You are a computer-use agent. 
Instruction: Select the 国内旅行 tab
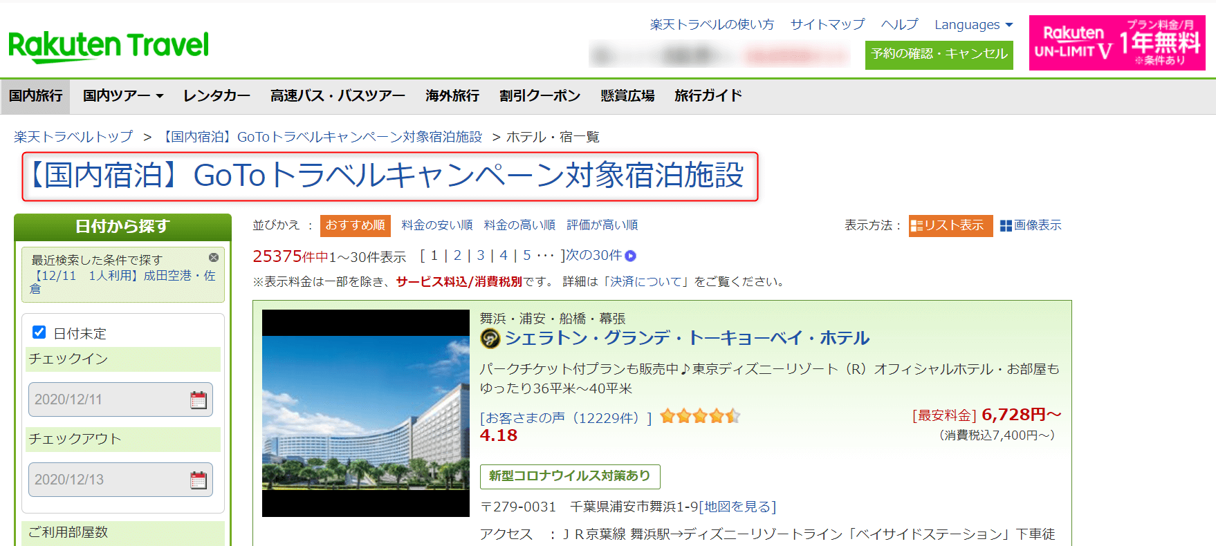click(x=35, y=96)
